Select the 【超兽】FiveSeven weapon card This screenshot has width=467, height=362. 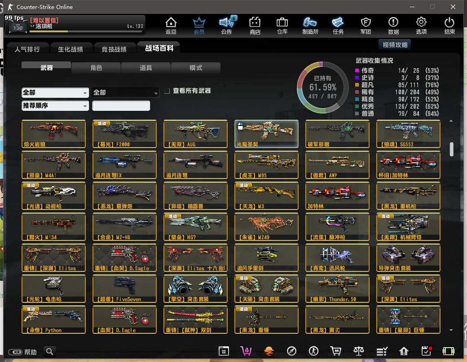point(124,288)
